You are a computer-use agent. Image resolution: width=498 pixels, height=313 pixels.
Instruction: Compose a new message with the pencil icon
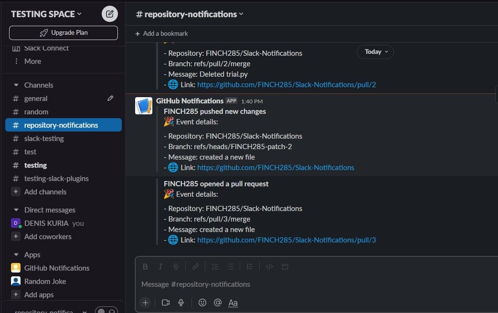pos(109,14)
